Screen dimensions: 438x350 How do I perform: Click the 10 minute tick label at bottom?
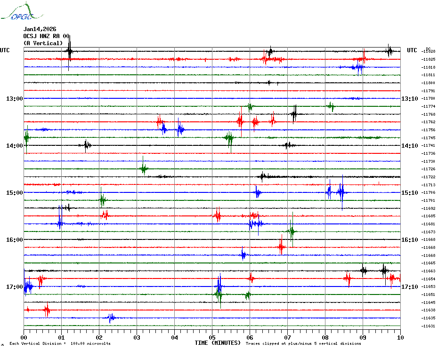[400, 337]
